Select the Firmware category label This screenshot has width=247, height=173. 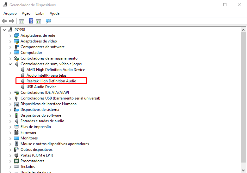[x=28, y=132]
